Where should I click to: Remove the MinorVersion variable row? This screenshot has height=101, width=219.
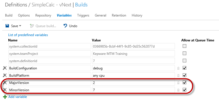click(5, 90)
